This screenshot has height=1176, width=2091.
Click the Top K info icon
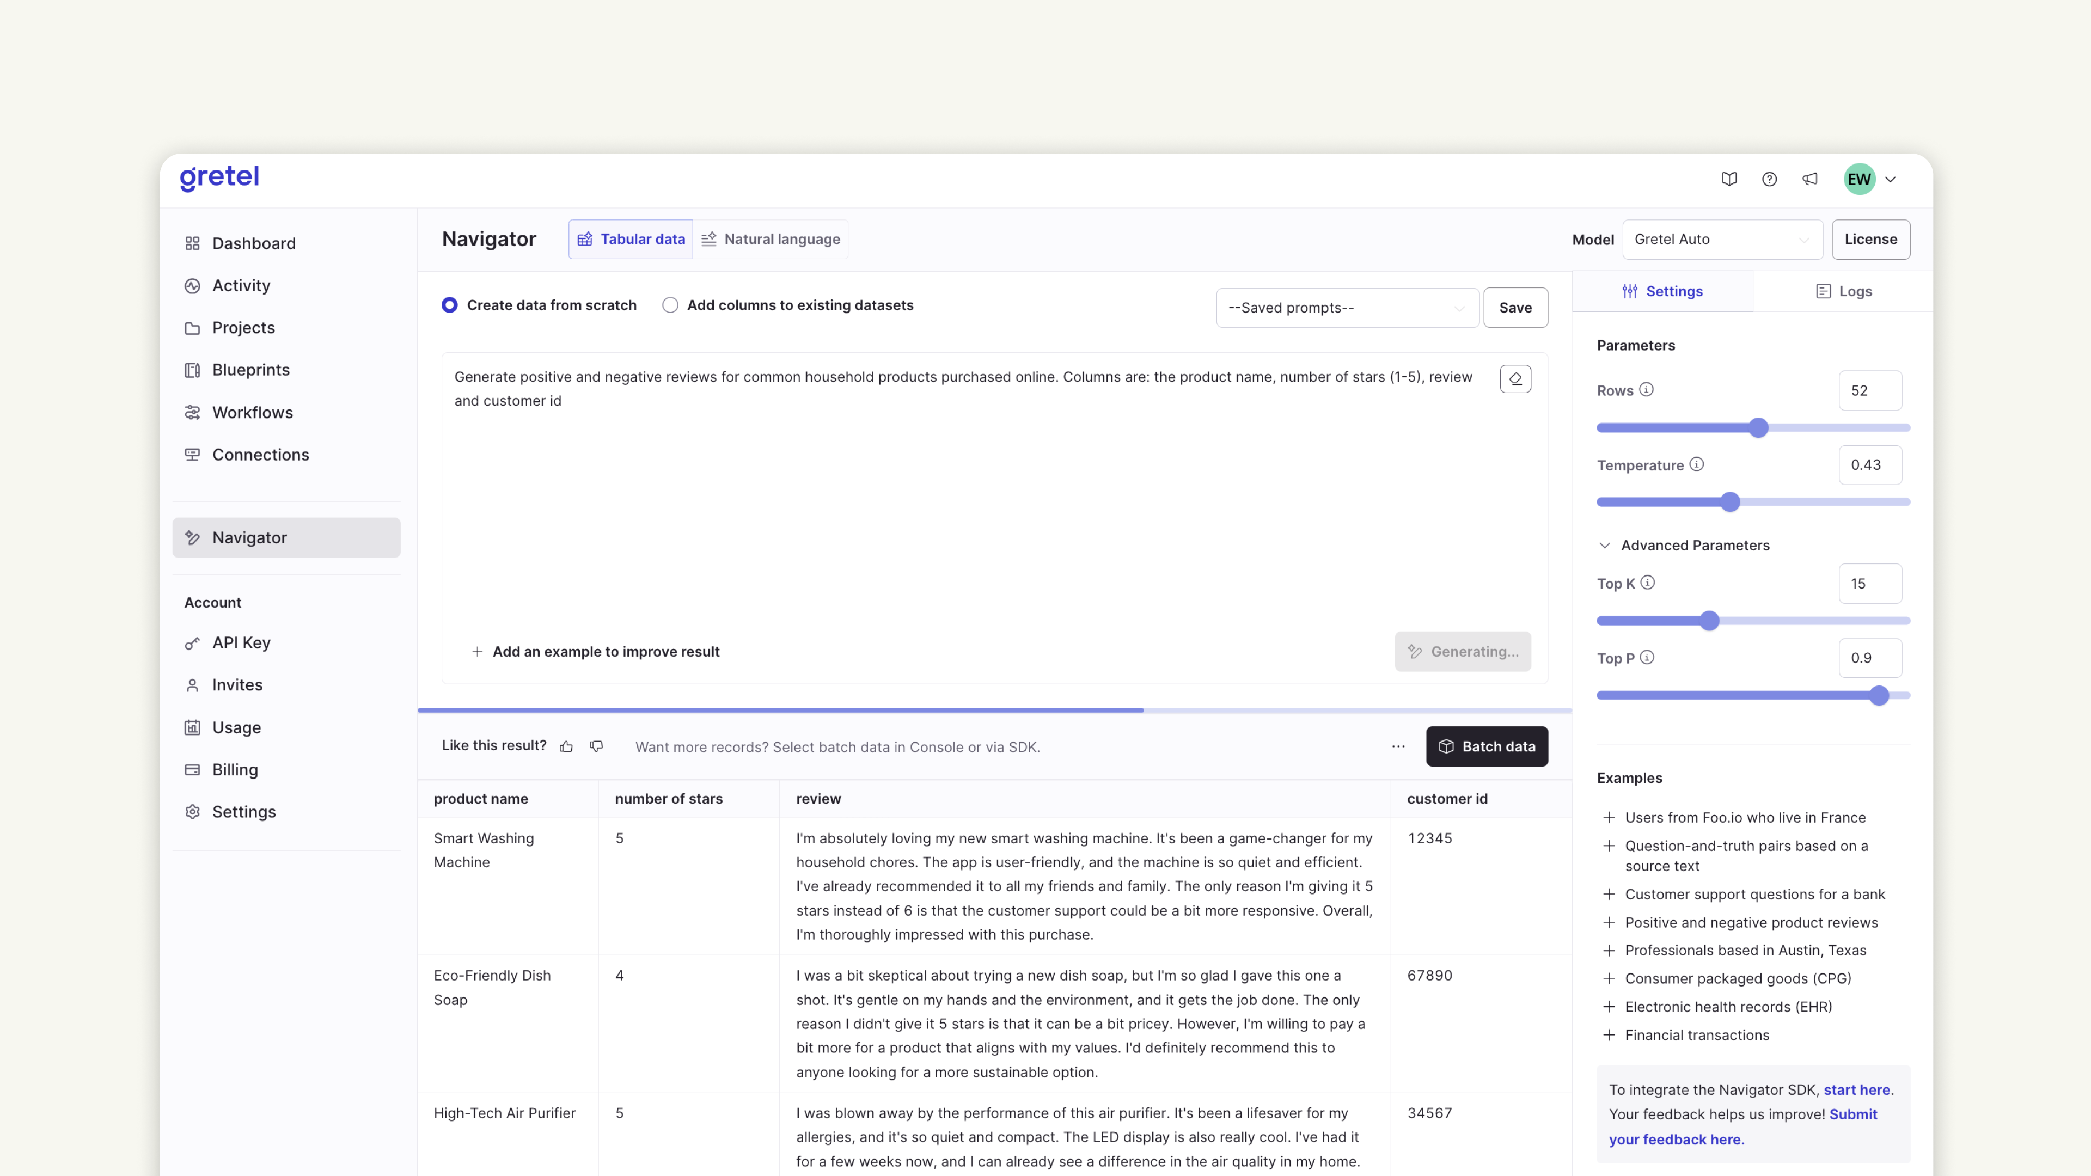1648,583
